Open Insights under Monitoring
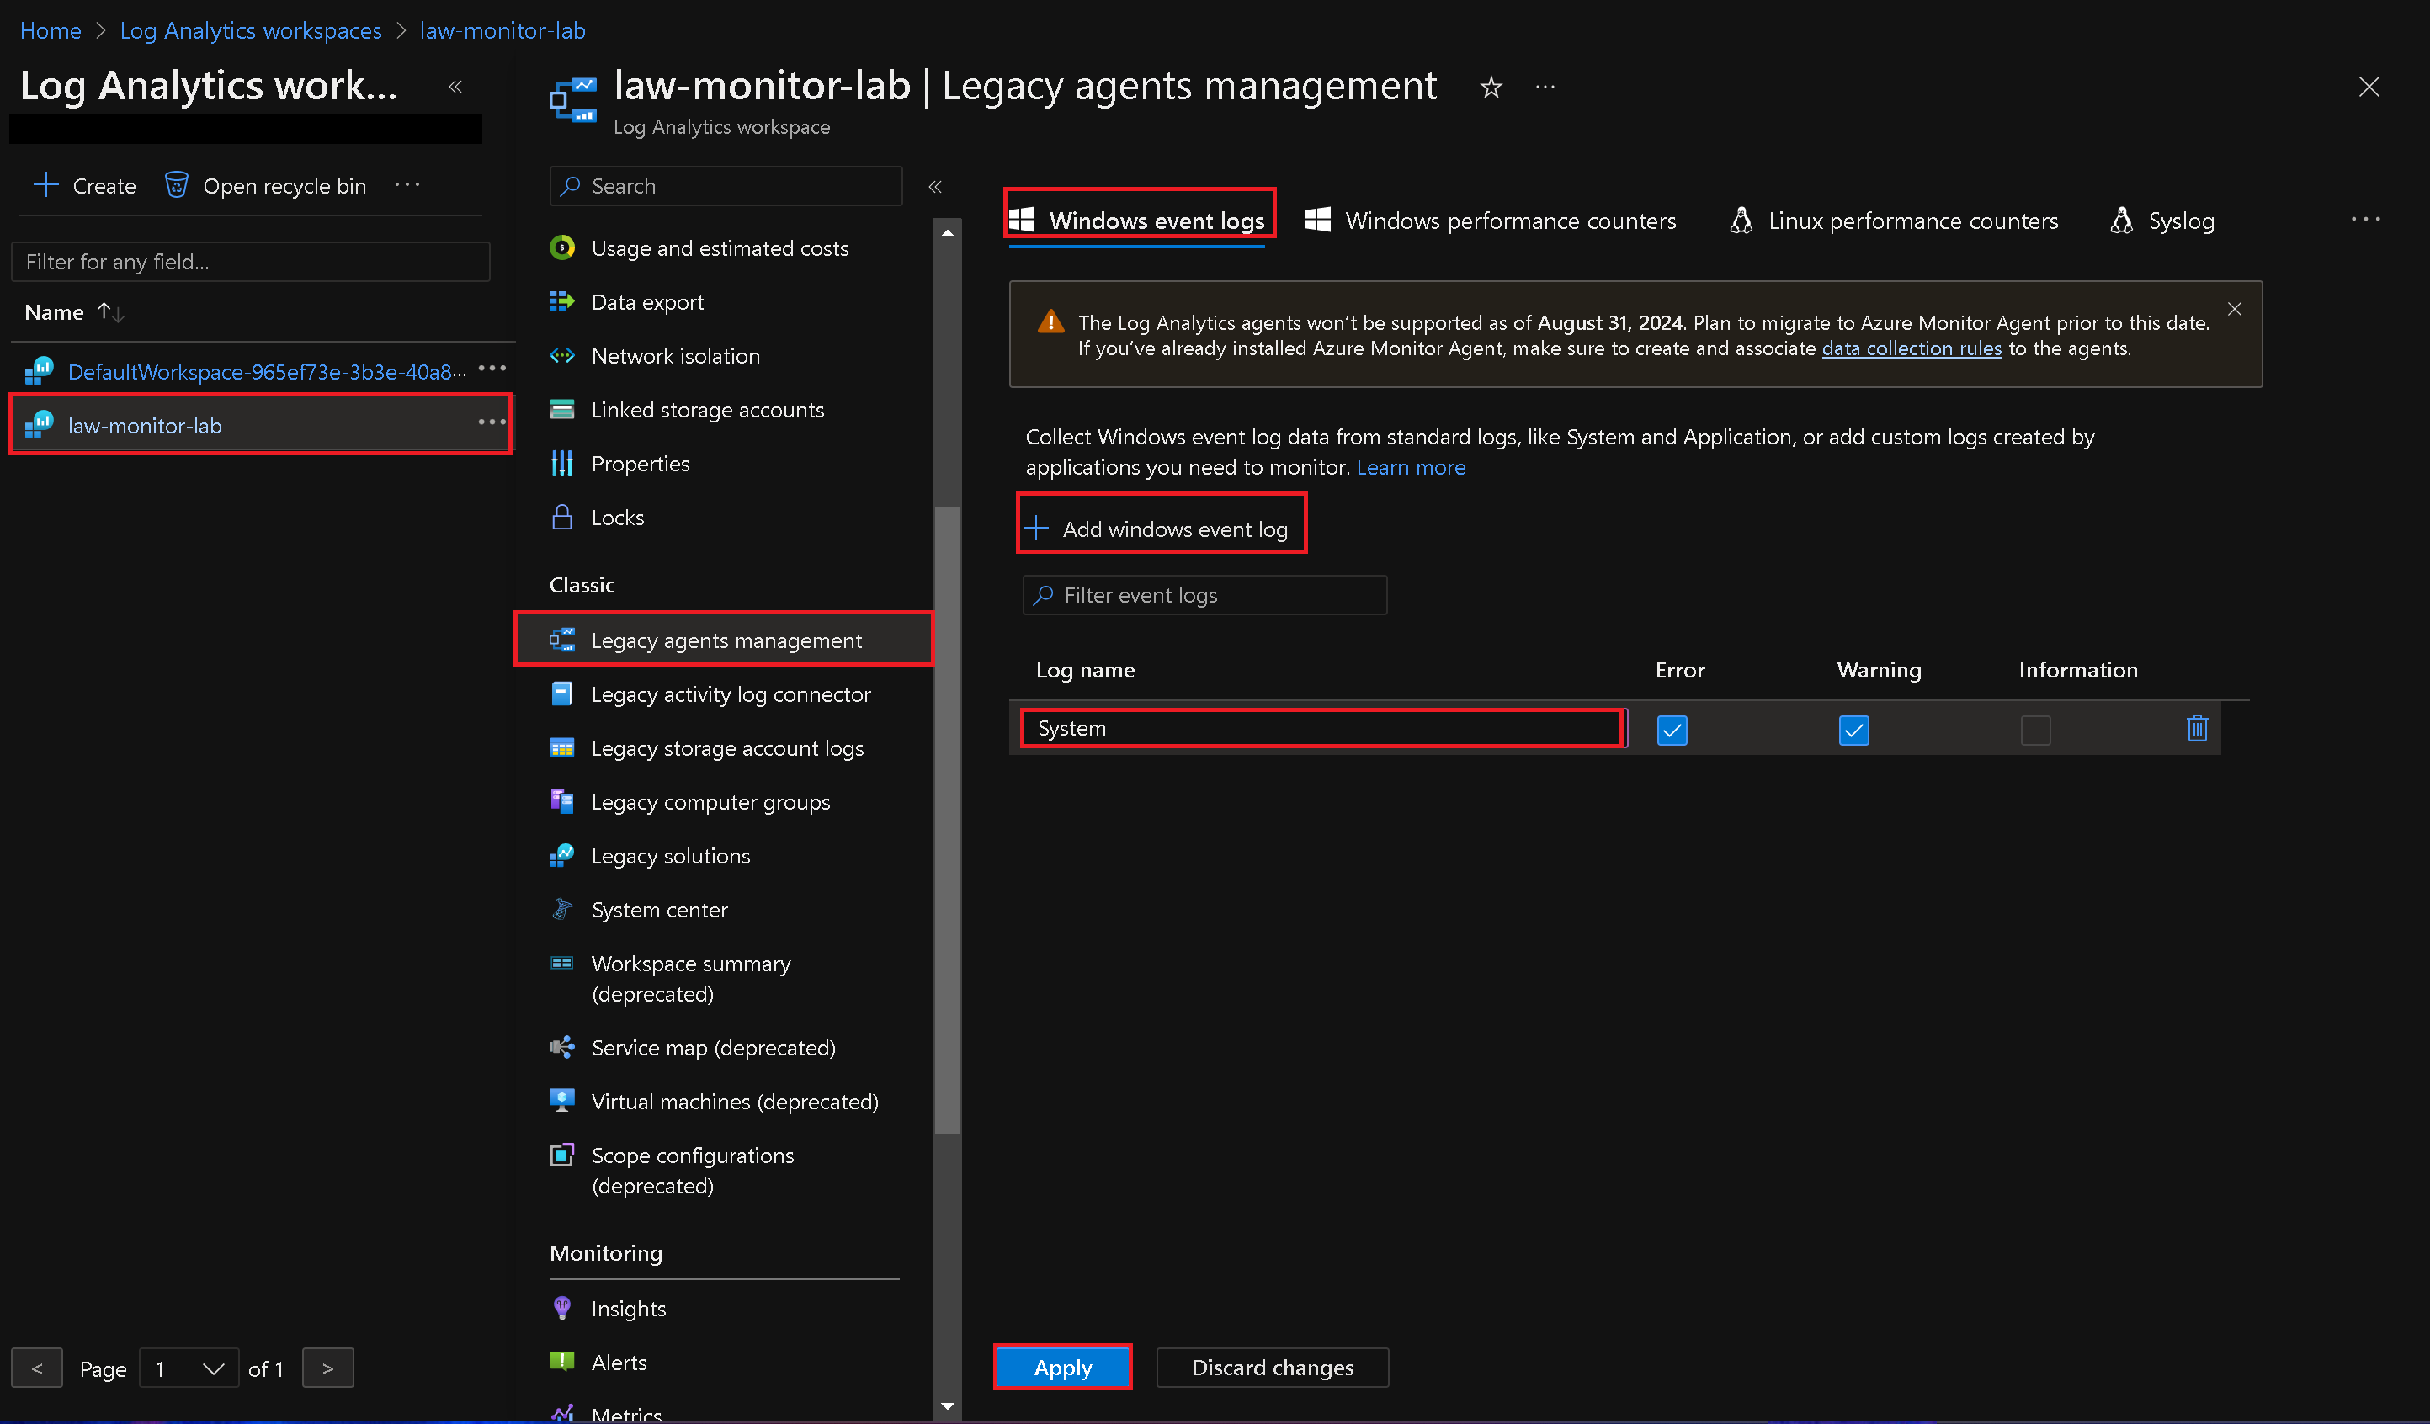Image resolution: width=2430 pixels, height=1424 pixels. coord(628,1309)
